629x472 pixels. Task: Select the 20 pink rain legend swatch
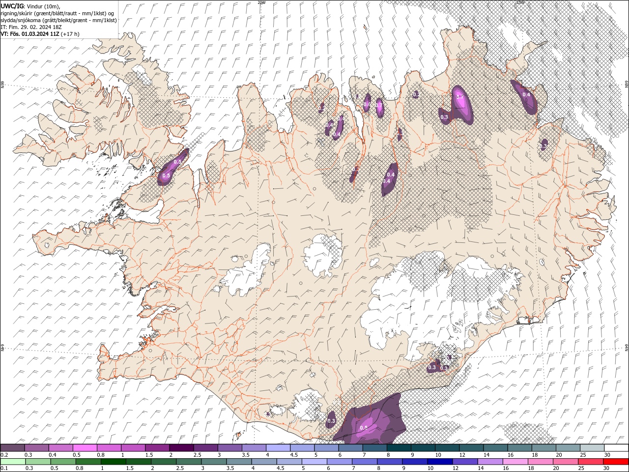point(565,462)
